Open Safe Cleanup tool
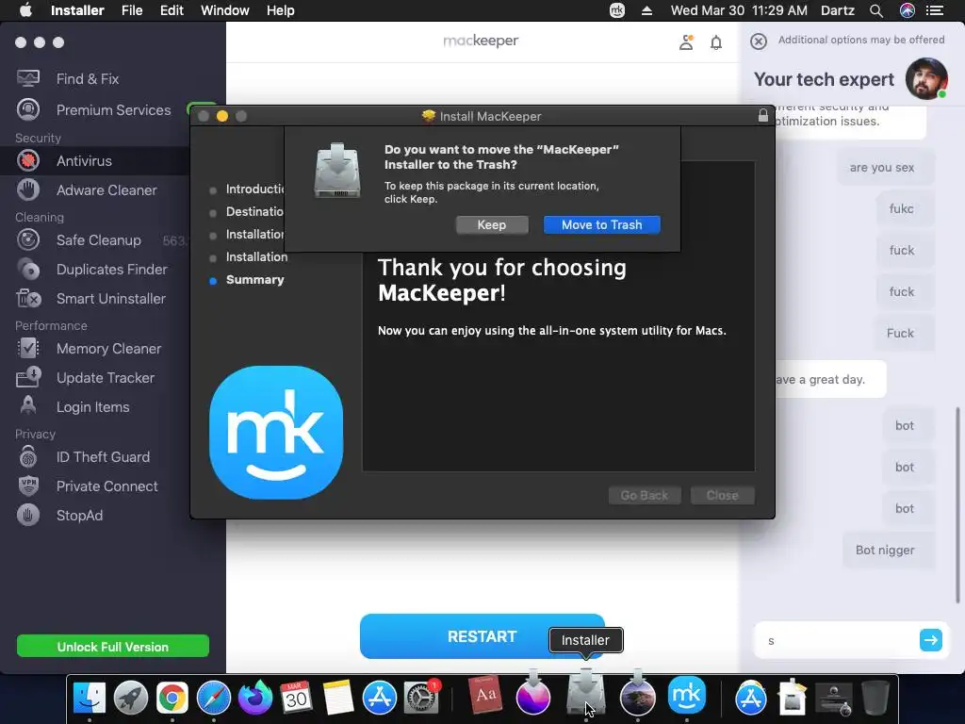Screen dimensions: 965x724 [98, 240]
